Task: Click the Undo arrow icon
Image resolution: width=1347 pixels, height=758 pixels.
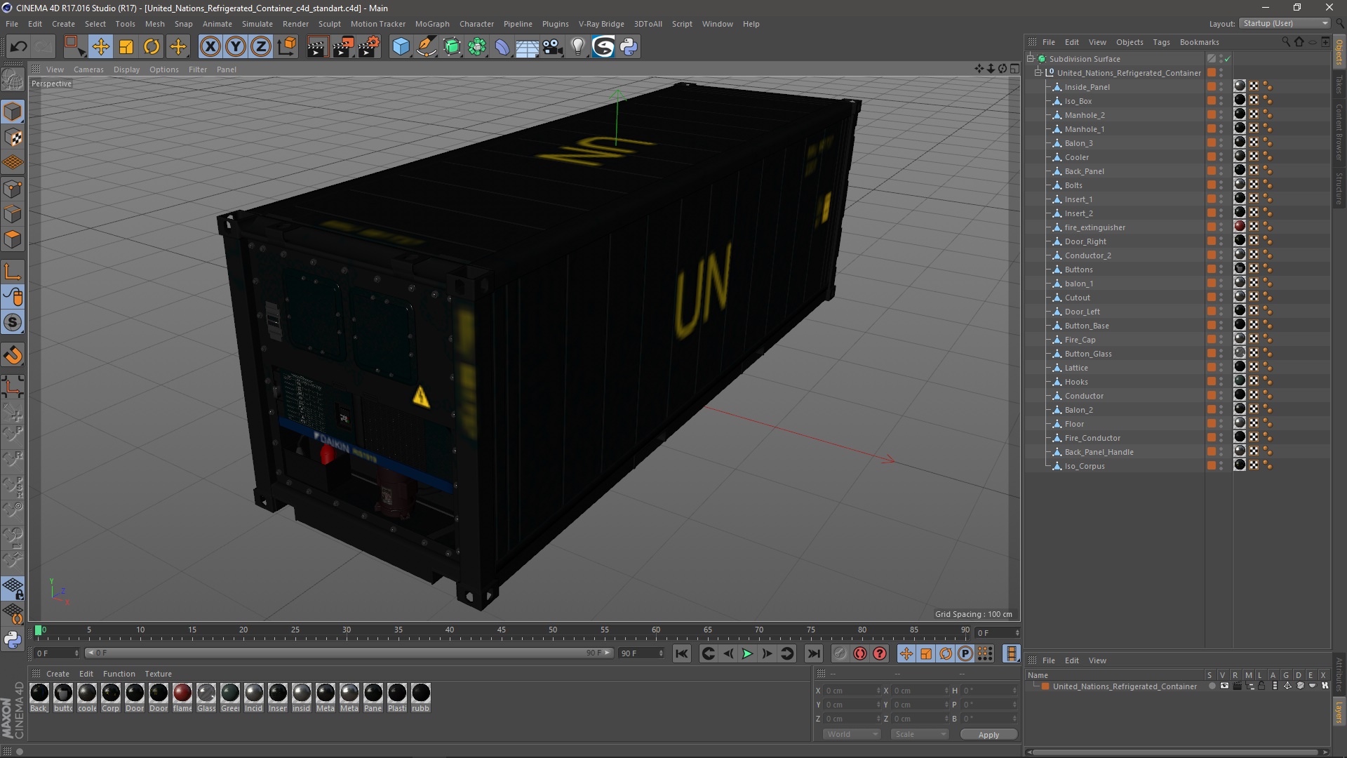Action: 19,47
